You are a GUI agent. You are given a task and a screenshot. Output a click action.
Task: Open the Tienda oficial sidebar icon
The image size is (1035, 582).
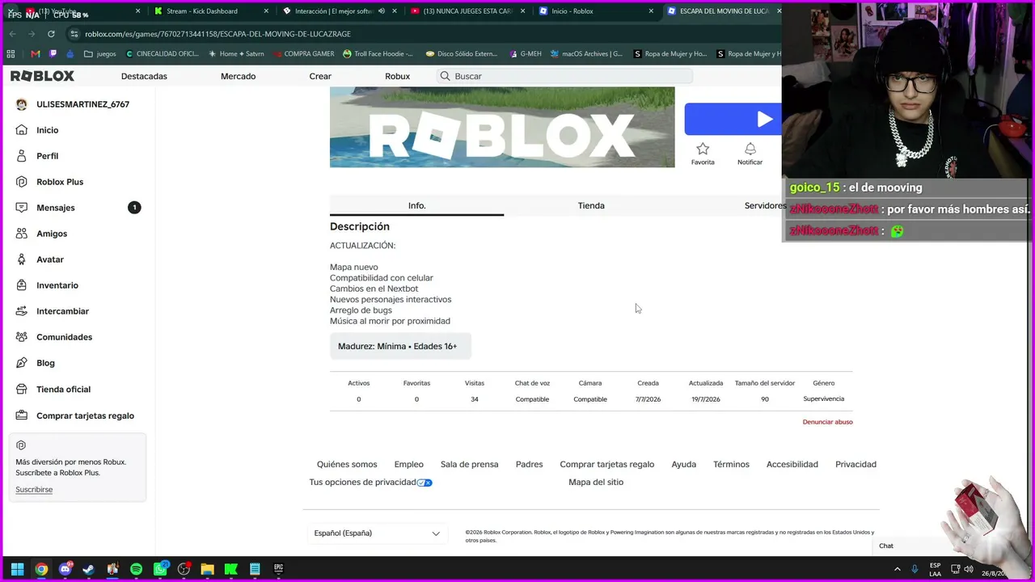tap(21, 389)
